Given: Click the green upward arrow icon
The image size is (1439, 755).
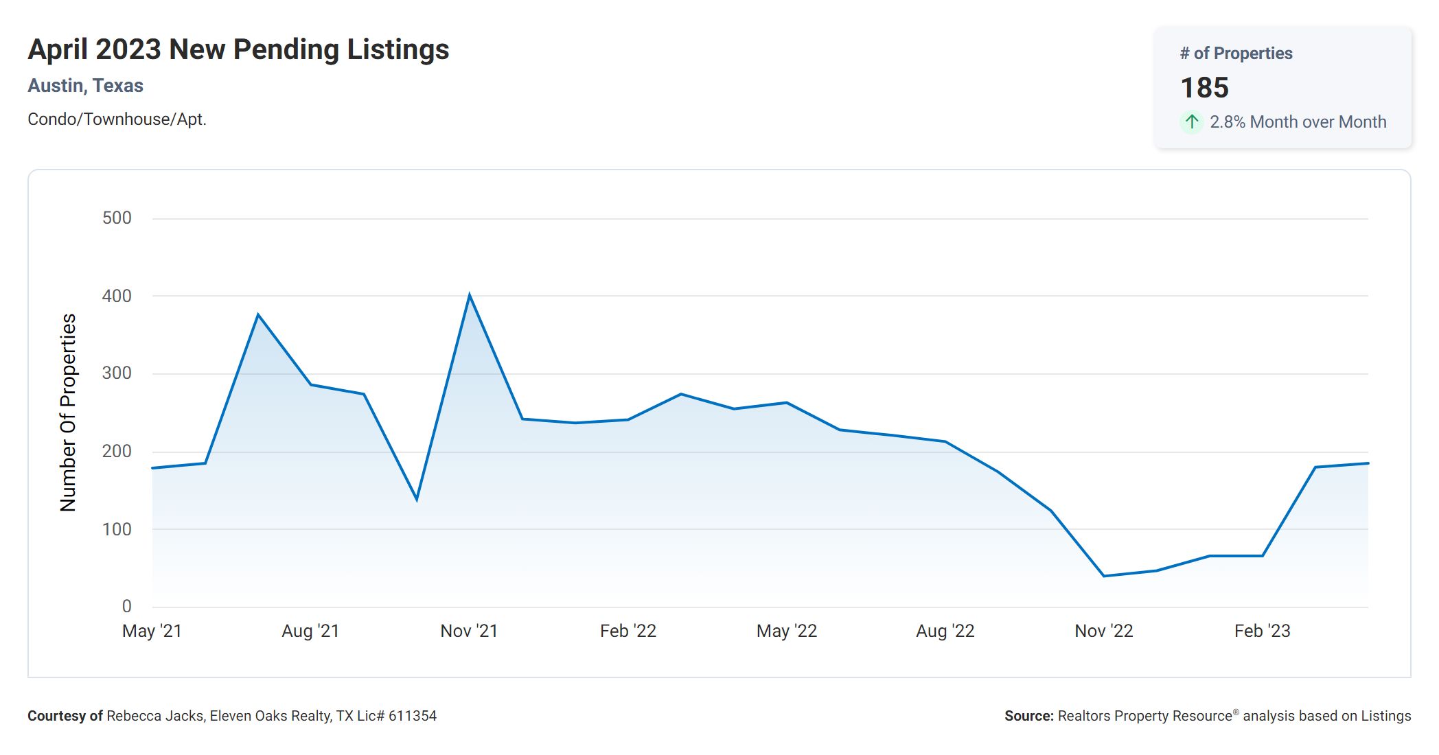Looking at the screenshot, I should 1192,122.
